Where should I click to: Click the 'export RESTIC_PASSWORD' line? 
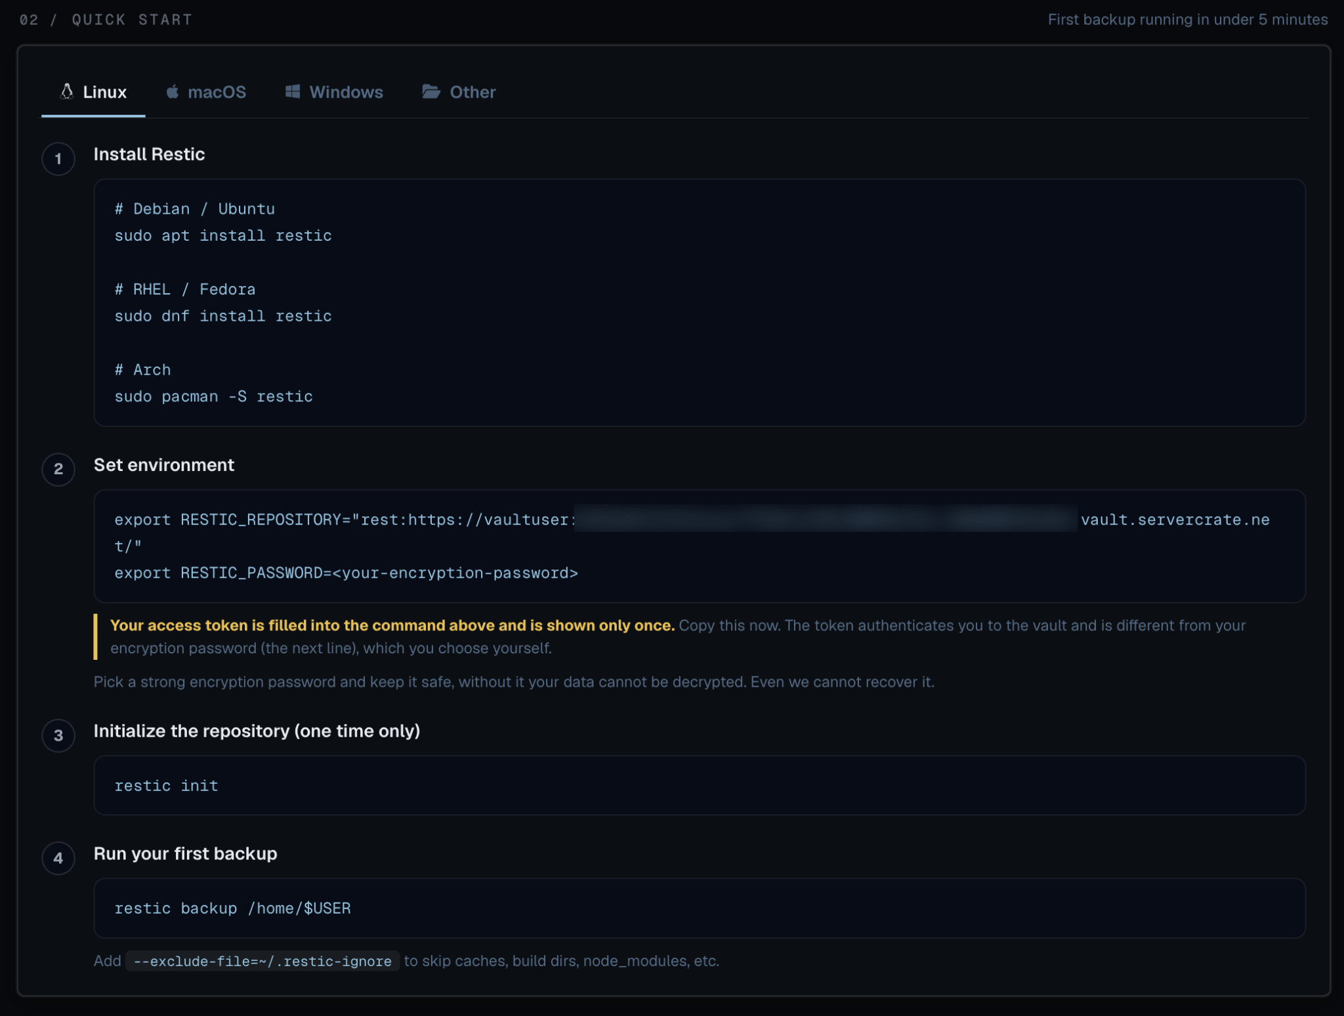tap(346, 573)
